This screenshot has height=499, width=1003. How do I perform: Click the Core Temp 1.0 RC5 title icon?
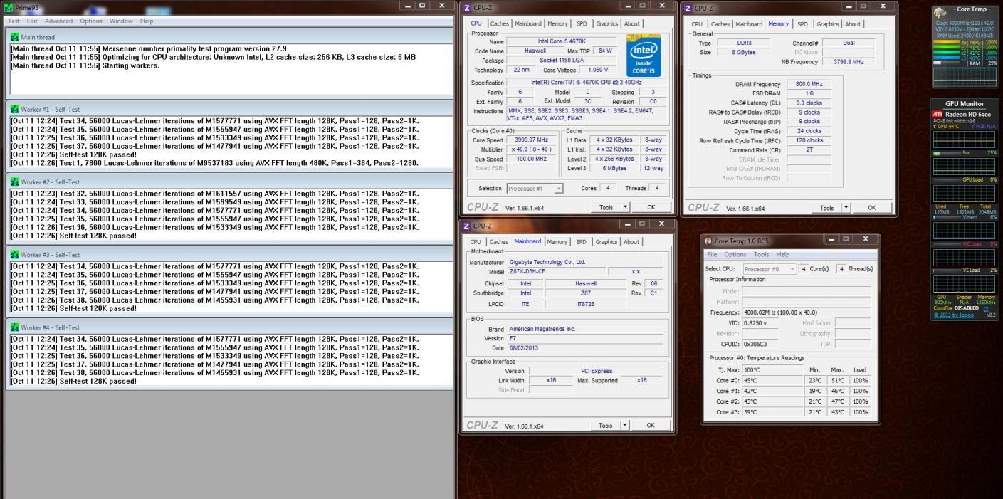pyautogui.click(x=708, y=241)
